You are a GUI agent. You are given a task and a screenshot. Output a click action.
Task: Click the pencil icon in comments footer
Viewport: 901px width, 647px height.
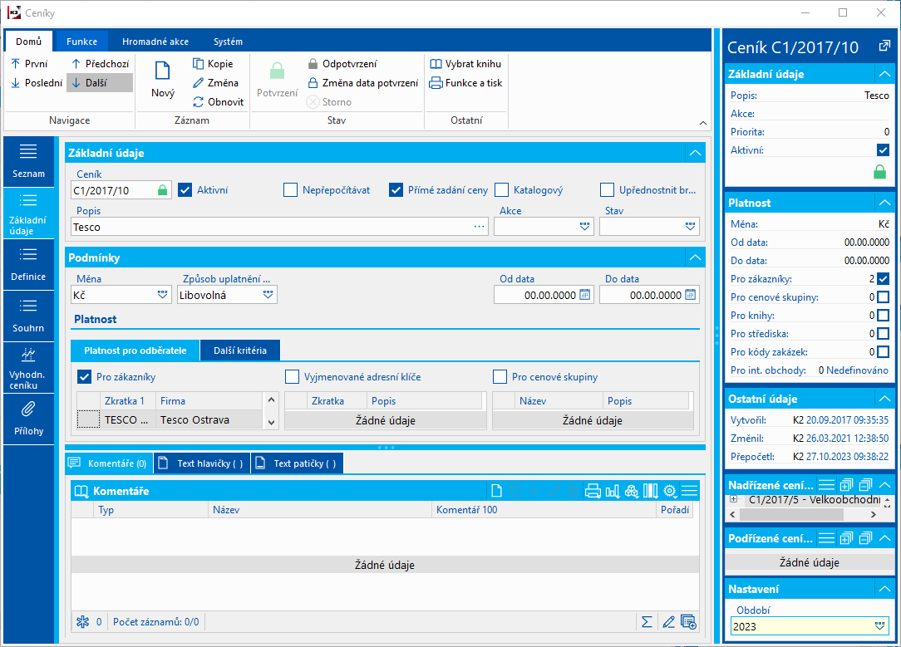point(668,622)
